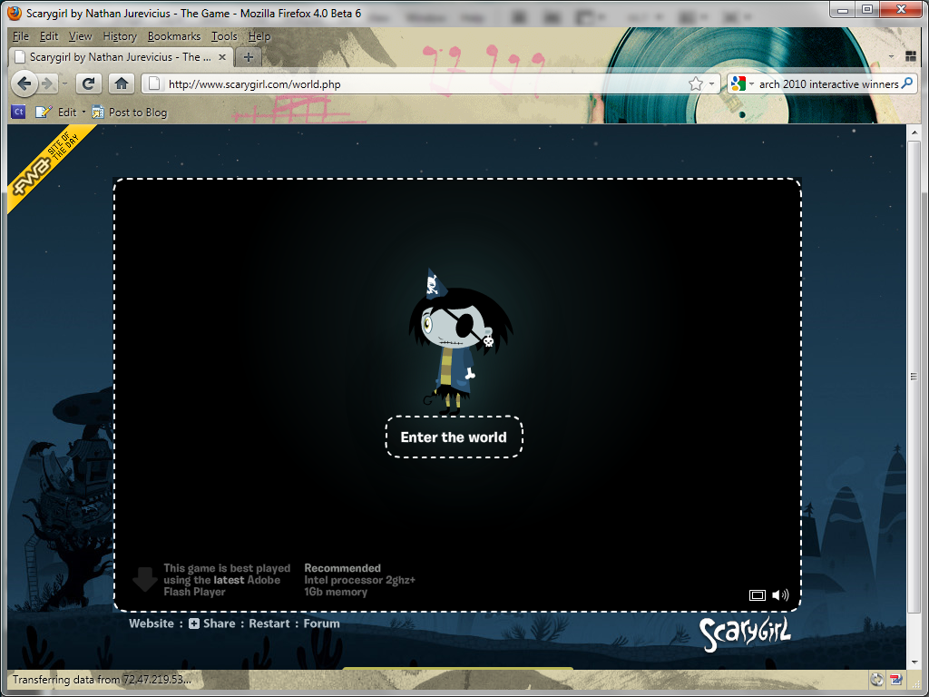Image resolution: width=929 pixels, height=697 pixels.
Task: Click the status bar sync icon
Action: [877, 680]
